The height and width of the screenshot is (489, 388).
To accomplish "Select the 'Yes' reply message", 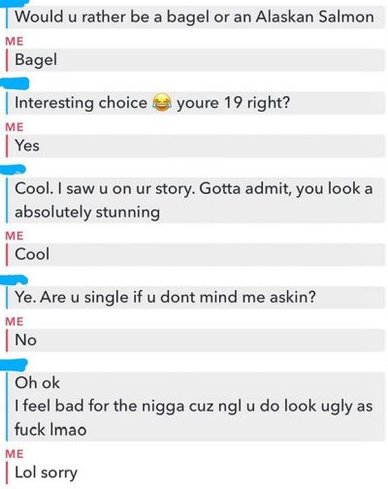I will (x=196, y=146).
